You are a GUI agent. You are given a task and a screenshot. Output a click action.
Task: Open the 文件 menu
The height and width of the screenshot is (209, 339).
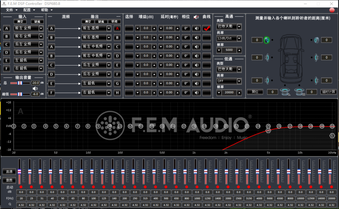[x=12, y=10]
